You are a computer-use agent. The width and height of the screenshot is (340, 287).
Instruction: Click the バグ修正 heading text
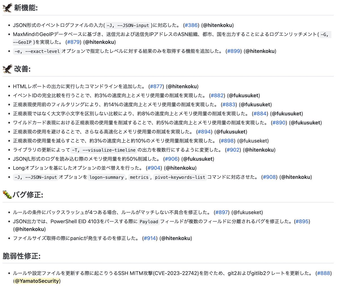(x=28, y=195)
